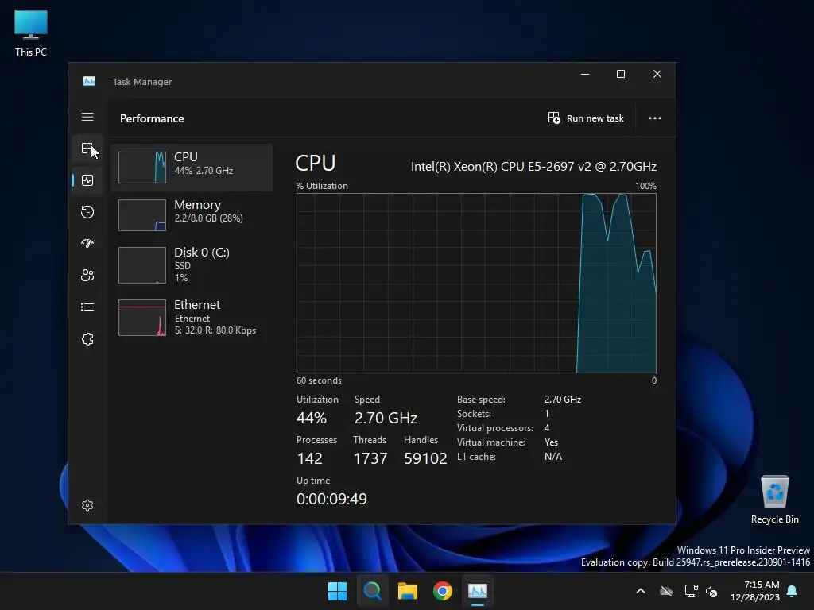Screen dimensions: 814x610
Task: Click Run new task button
Action: click(x=586, y=118)
